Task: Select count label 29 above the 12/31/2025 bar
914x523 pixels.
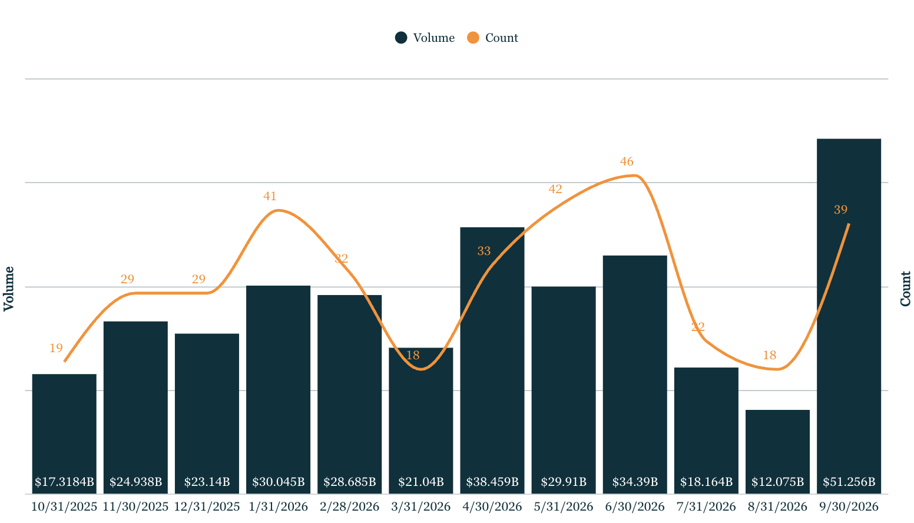Action: click(x=198, y=279)
